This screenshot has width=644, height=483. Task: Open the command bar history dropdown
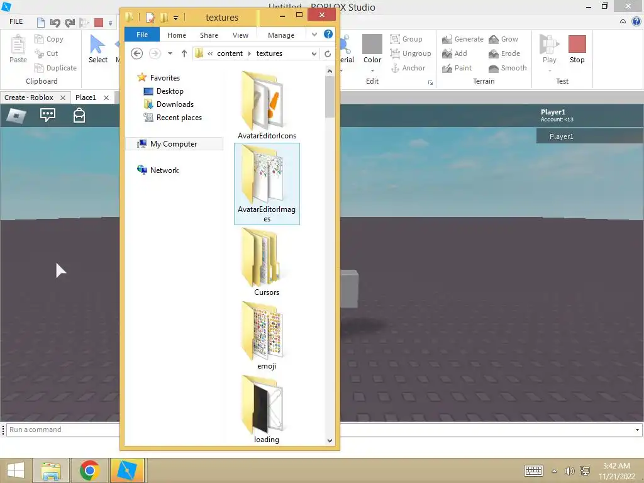[x=637, y=430]
